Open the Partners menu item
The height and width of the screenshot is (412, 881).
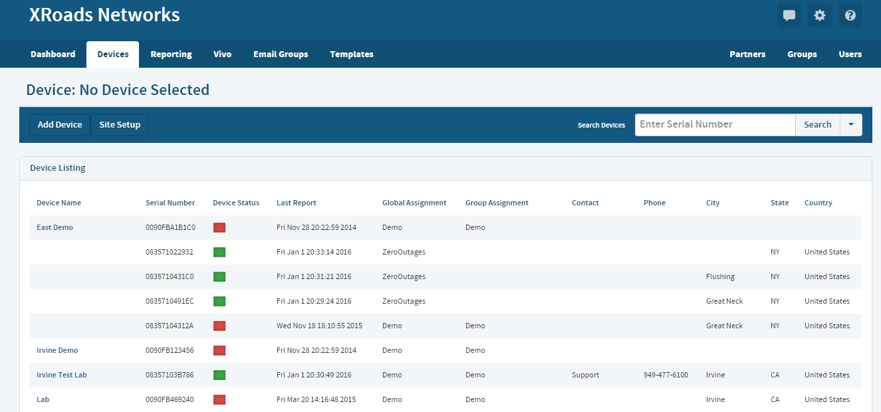(747, 54)
